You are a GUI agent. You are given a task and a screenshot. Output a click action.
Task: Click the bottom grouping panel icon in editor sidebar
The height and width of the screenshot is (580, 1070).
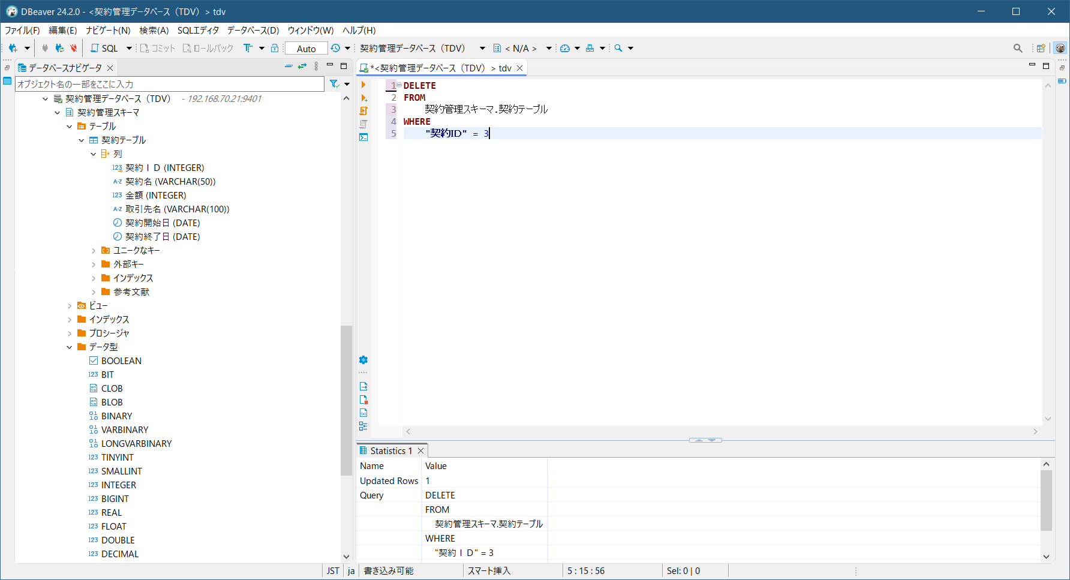[x=363, y=426]
